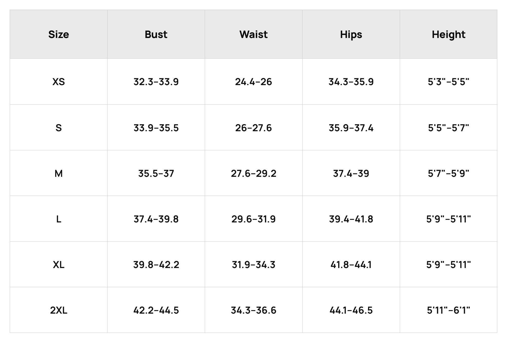Click hips value 44.1–46.5
Screen dimensions: 507x342
click(x=351, y=310)
